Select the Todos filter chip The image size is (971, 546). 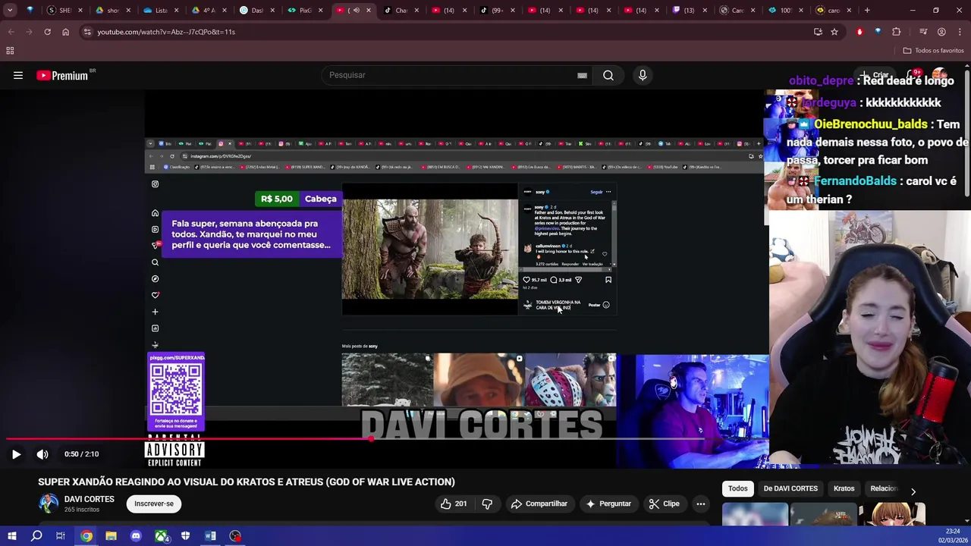(738, 488)
